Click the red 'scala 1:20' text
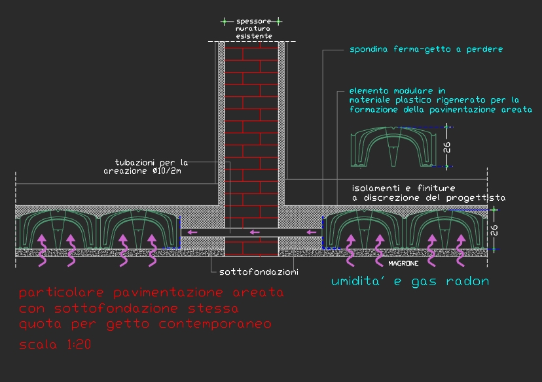Viewport: 542px width, 382px height. pos(54,345)
